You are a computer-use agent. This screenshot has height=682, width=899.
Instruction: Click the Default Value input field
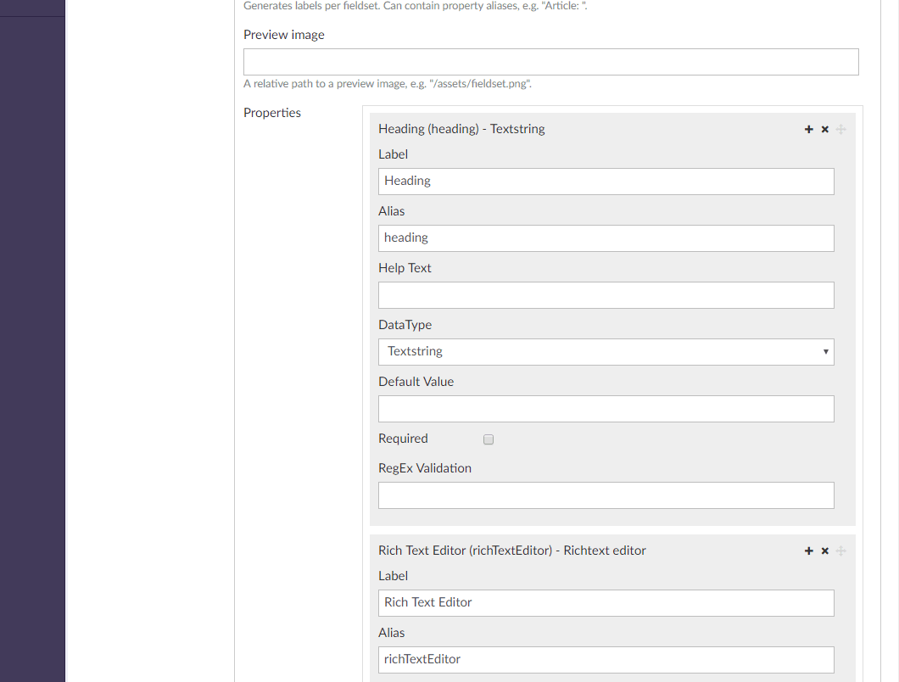[606, 409]
